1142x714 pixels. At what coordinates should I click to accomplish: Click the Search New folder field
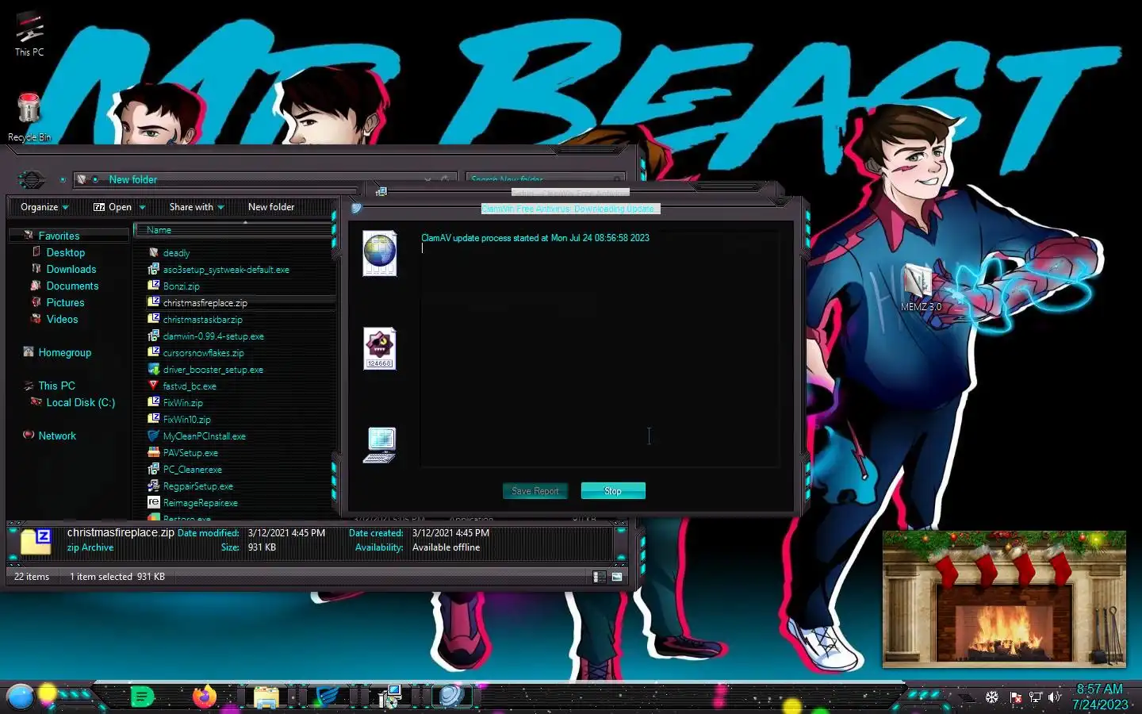point(545,180)
